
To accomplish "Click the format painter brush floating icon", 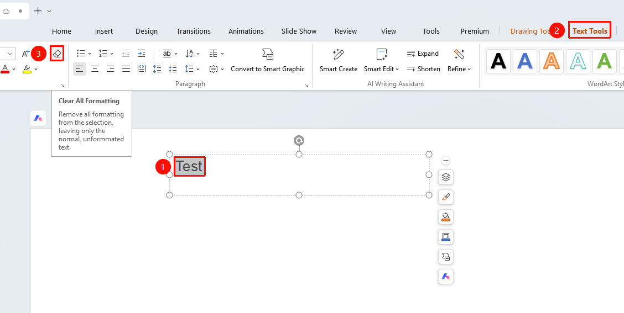I will point(446,197).
